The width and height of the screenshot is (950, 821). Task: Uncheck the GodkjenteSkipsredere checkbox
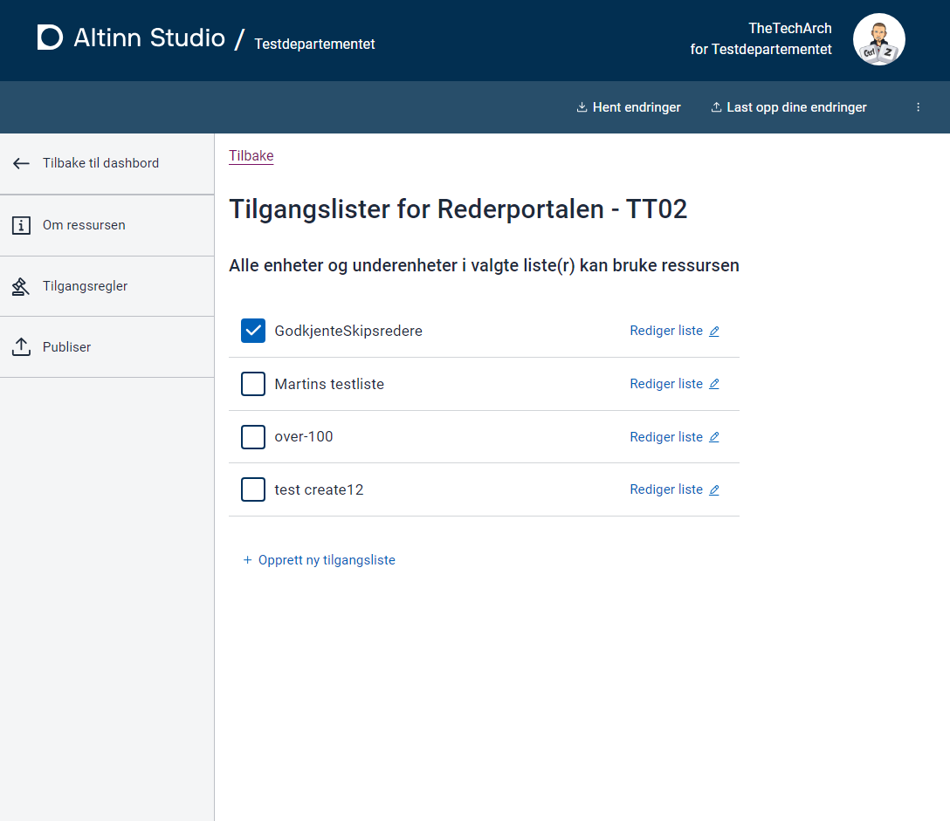[253, 331]
